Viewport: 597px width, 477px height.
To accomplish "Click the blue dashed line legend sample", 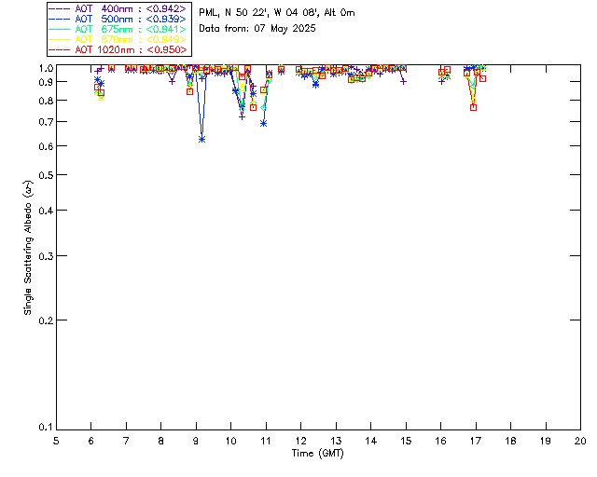I will [60, 19].
